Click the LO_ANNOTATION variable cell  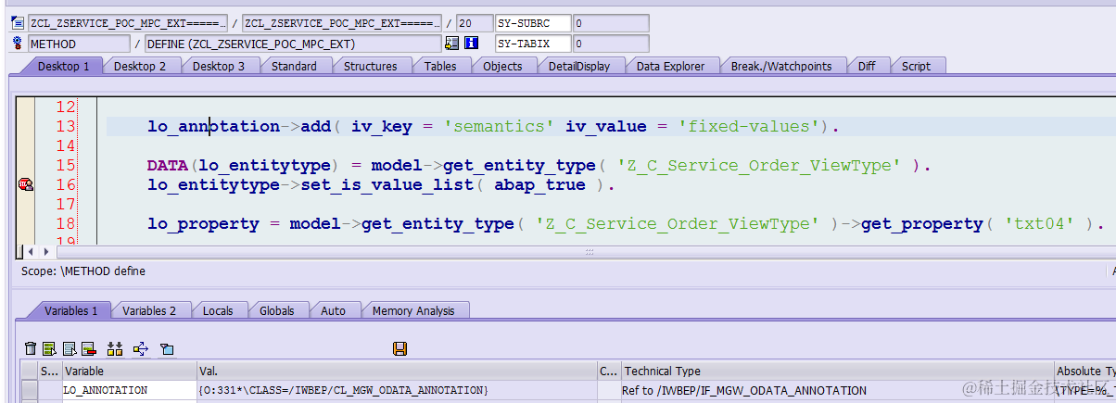tap(130, 390)
